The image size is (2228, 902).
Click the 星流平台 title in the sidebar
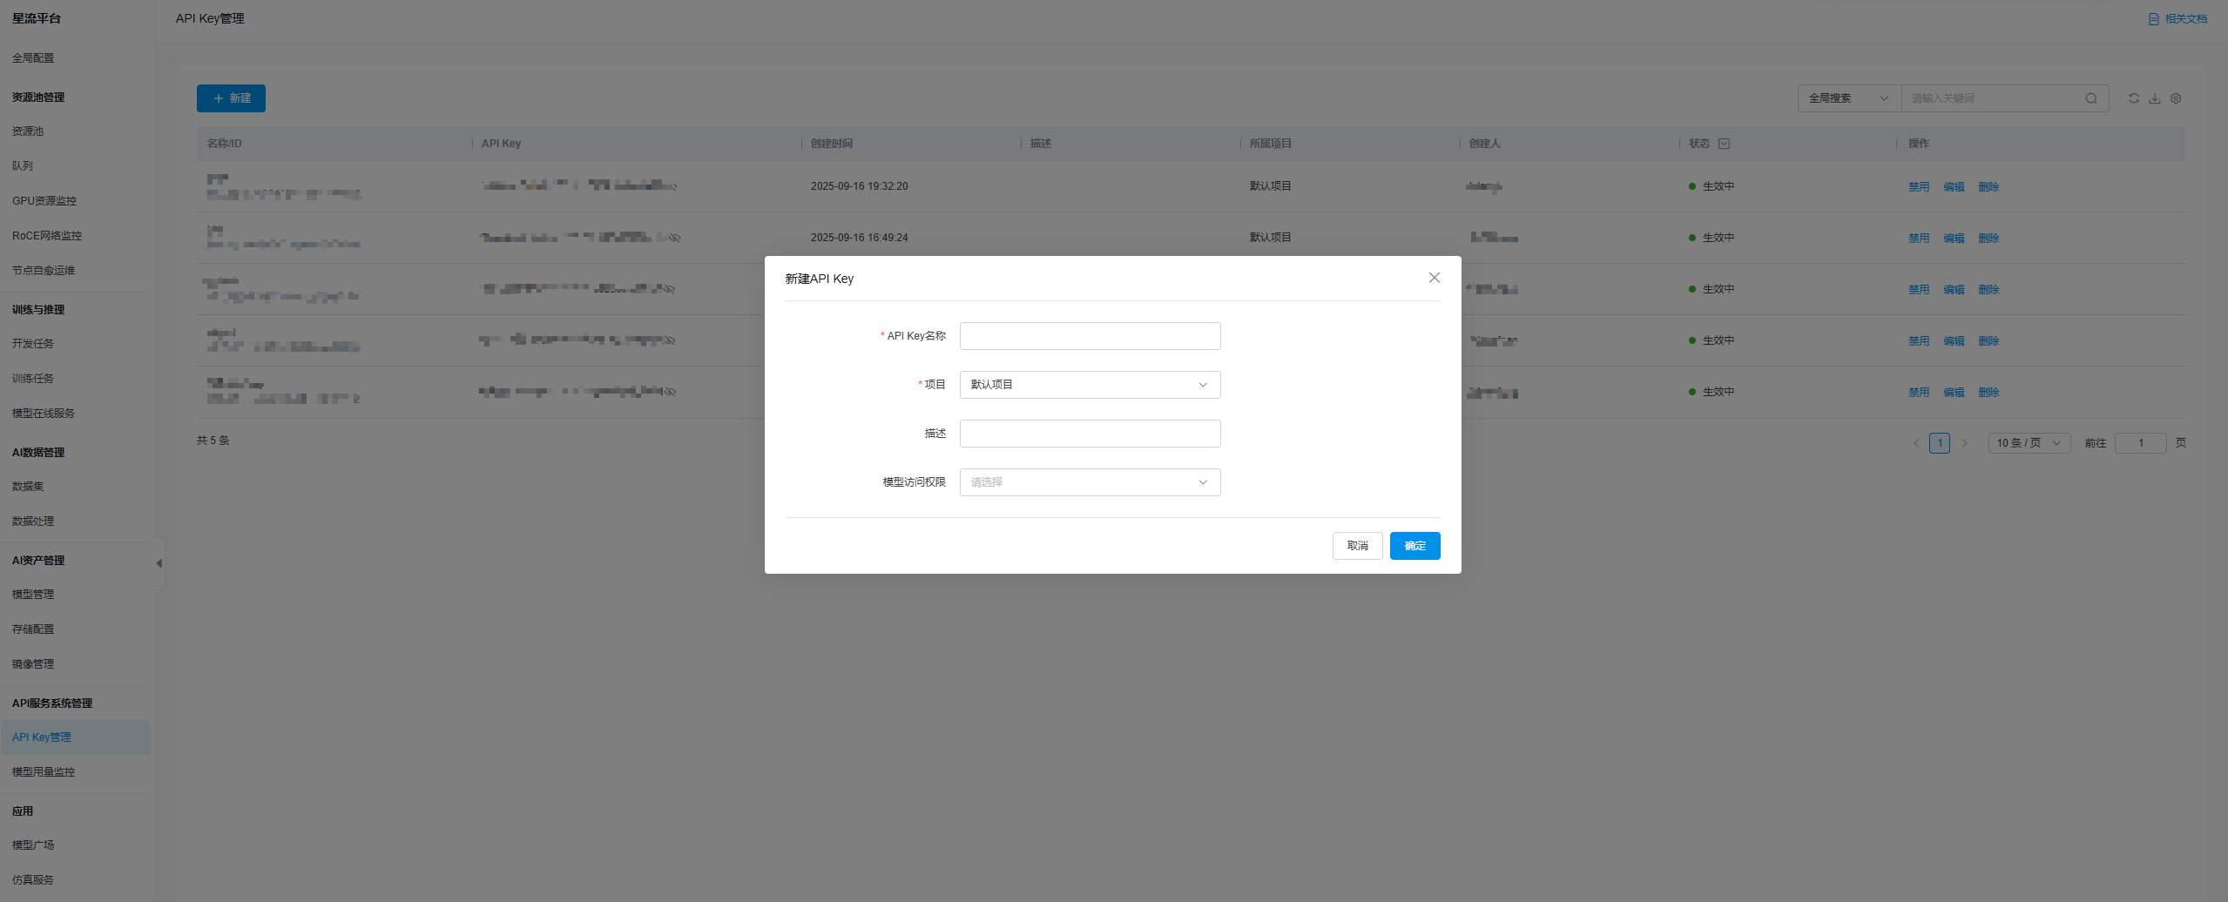37,18
